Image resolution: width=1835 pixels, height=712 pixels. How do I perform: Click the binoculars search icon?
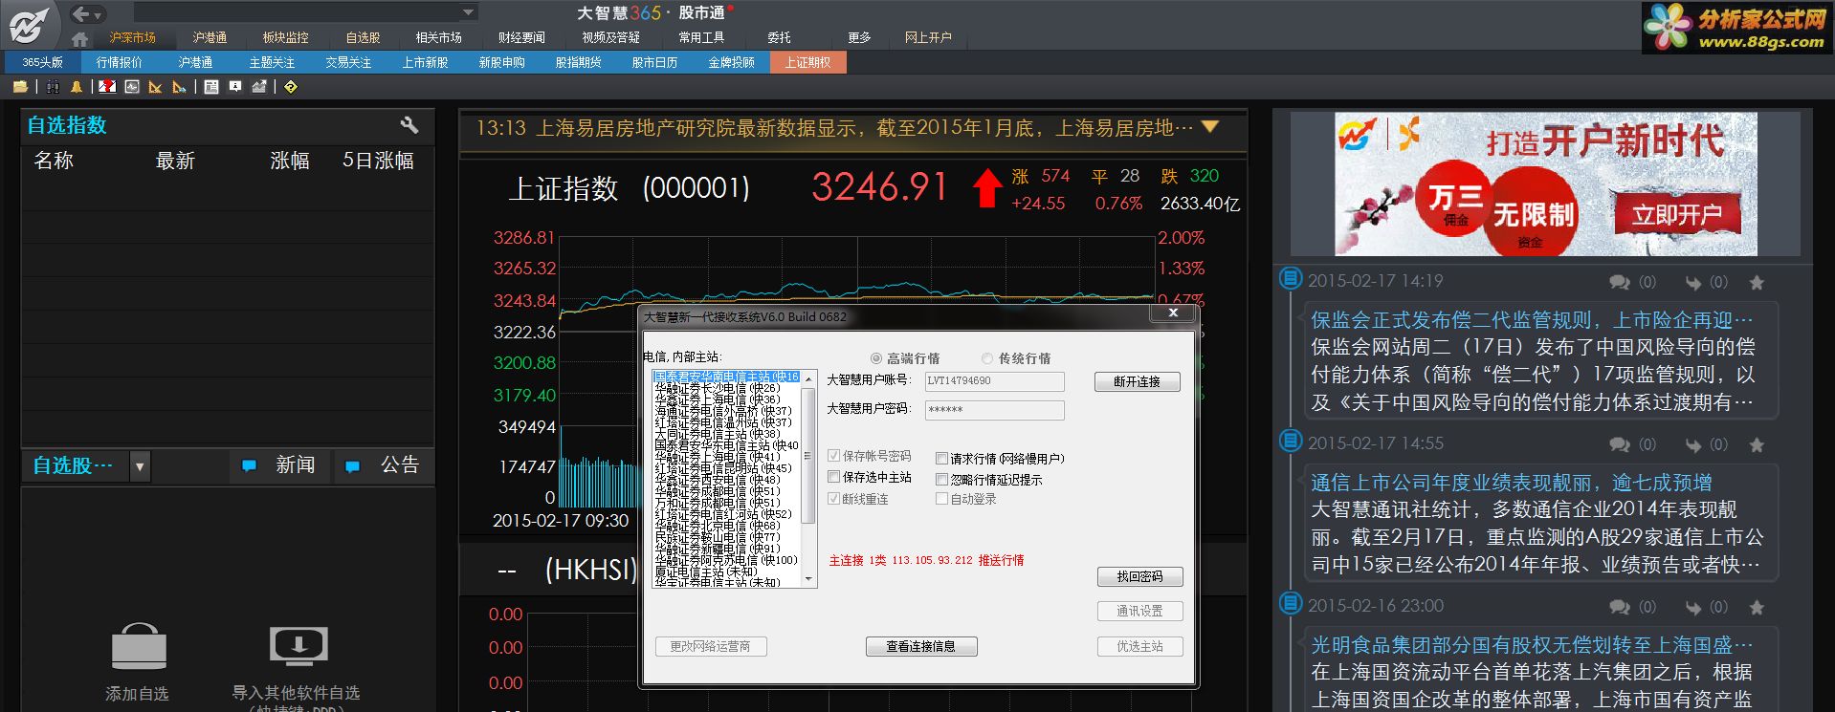[53, 87]
